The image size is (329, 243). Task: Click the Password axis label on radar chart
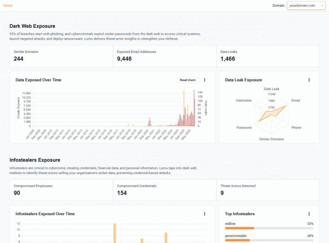pyautogui.click(x=244, y=128)
